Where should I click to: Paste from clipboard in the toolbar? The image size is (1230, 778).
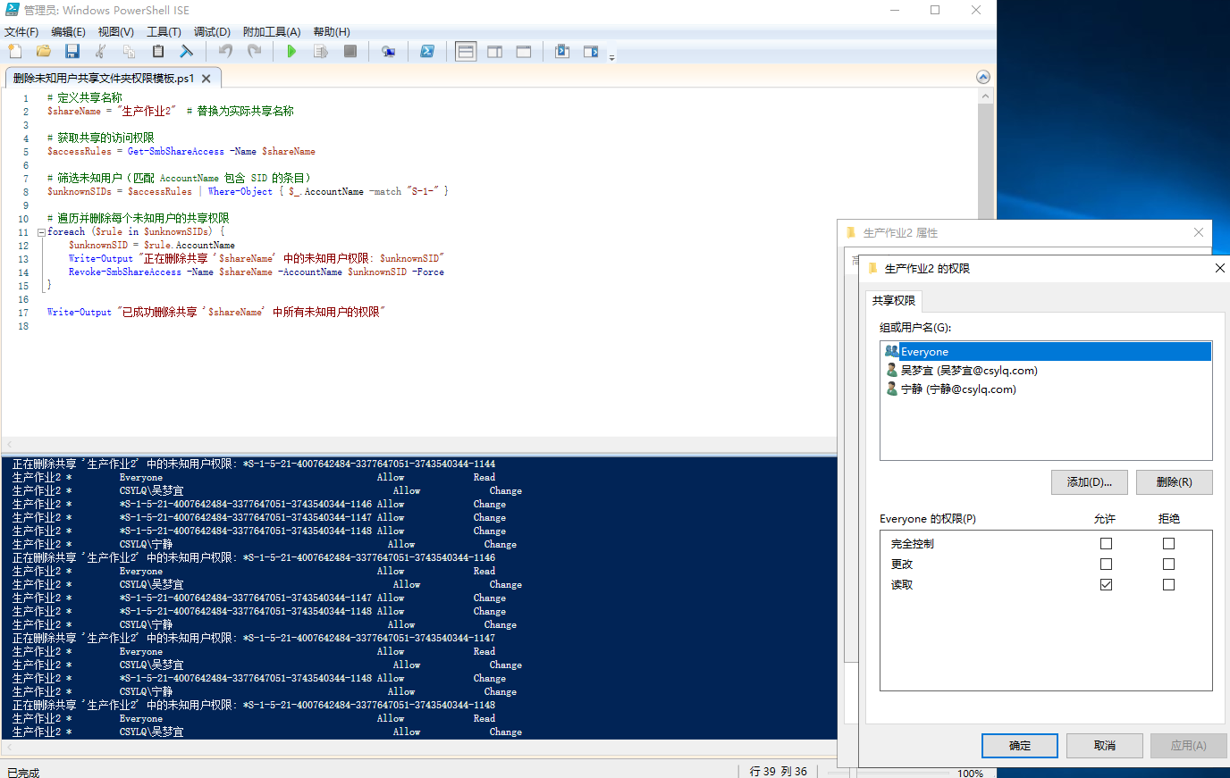click(x=158, y=52)
